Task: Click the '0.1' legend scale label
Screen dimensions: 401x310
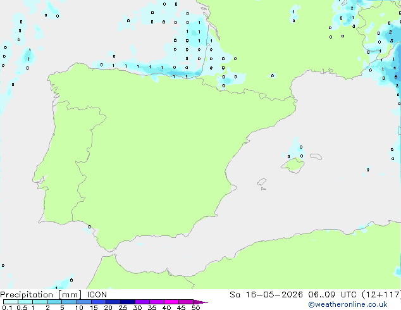Action: pos(7,307)
